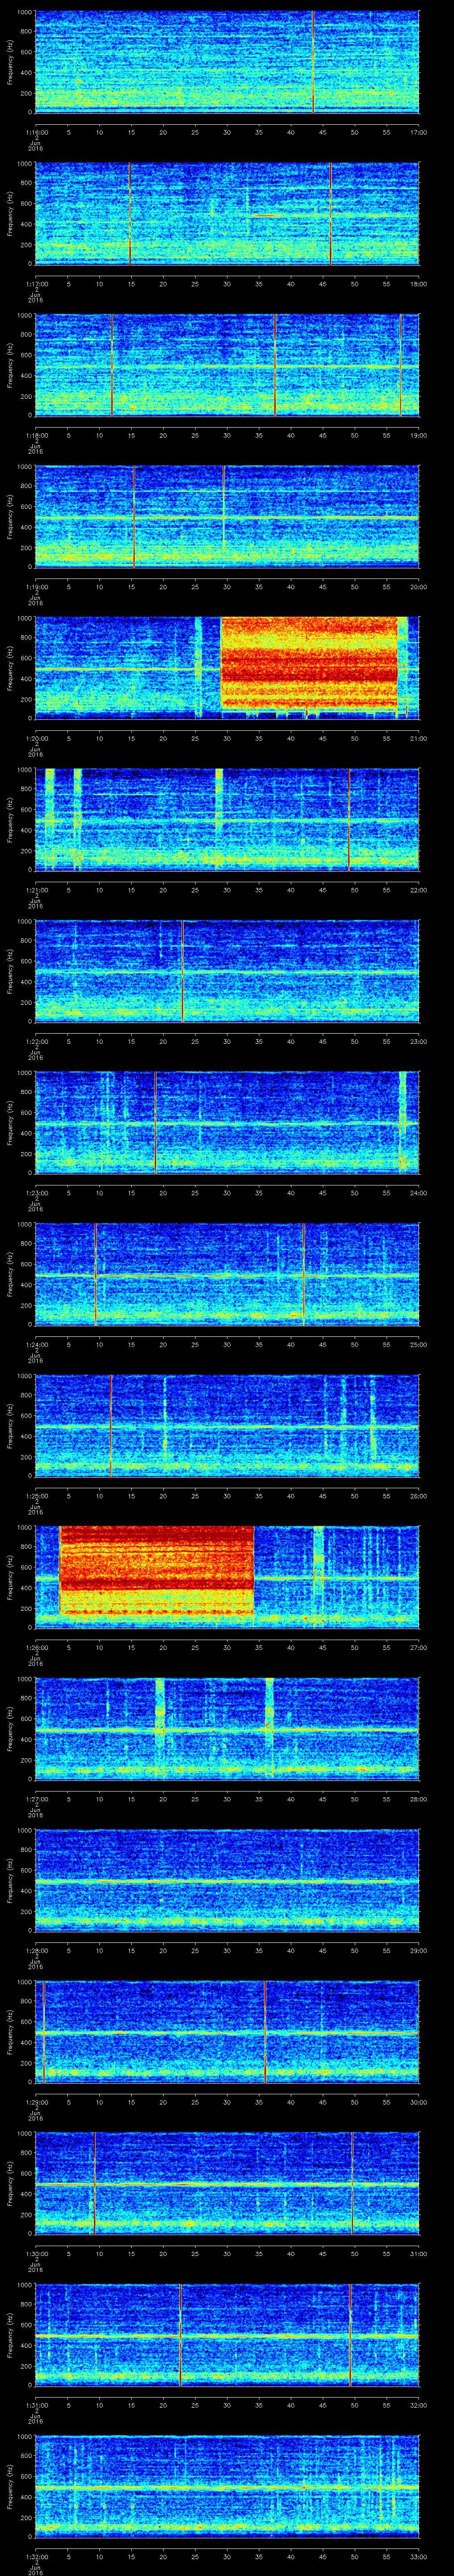Click the 30 second tick under 1:28 panel
Image resolution: width=454 pixels, height=2576 pixels.
[x=227, y=1950]
